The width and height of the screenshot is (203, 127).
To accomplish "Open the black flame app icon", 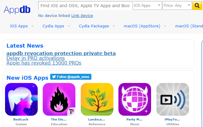I will 59,99.
